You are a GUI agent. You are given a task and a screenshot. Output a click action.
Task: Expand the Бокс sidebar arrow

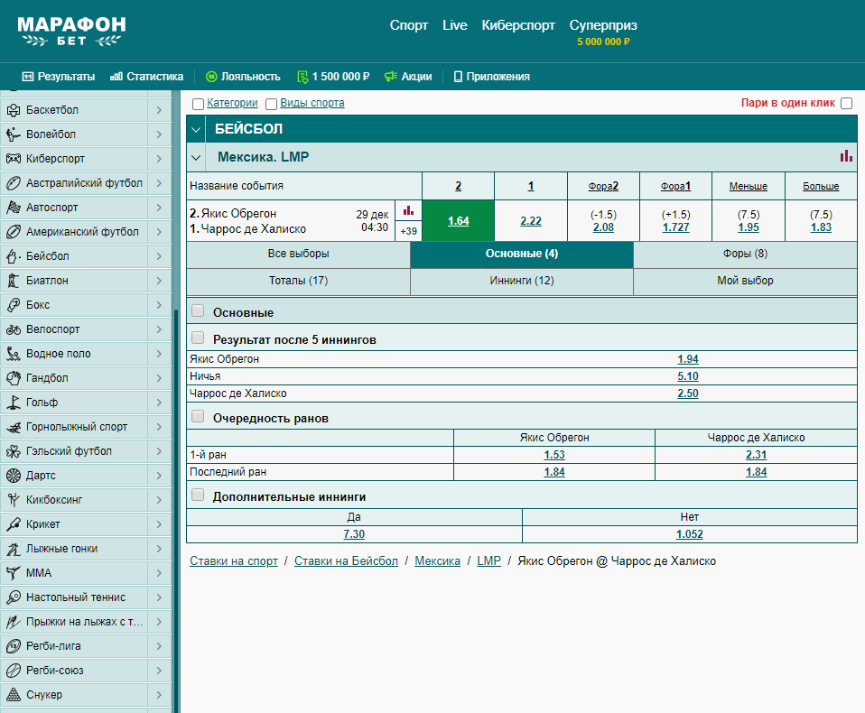point(159,305)
